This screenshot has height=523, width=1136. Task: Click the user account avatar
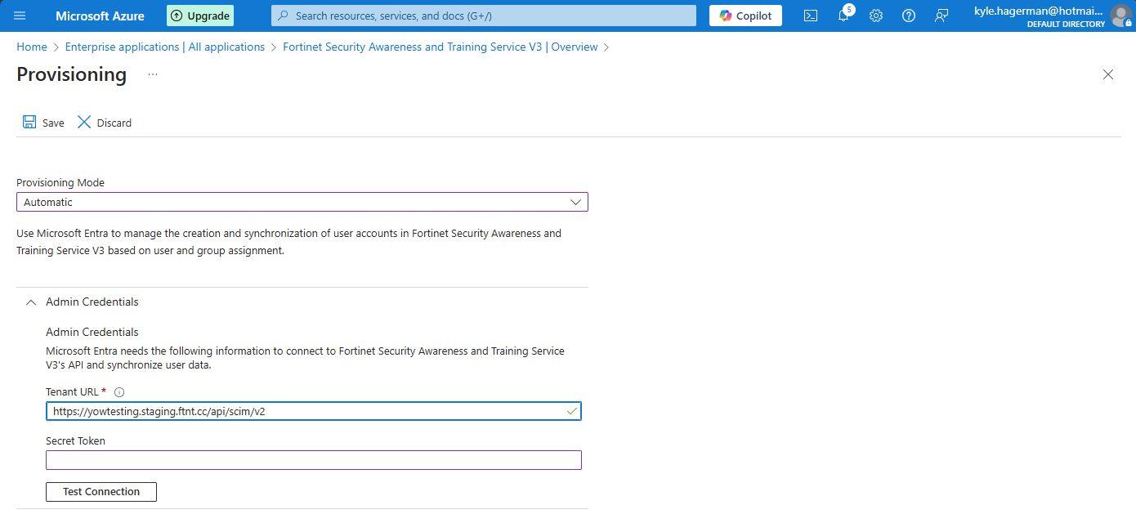click(1120, 16)
